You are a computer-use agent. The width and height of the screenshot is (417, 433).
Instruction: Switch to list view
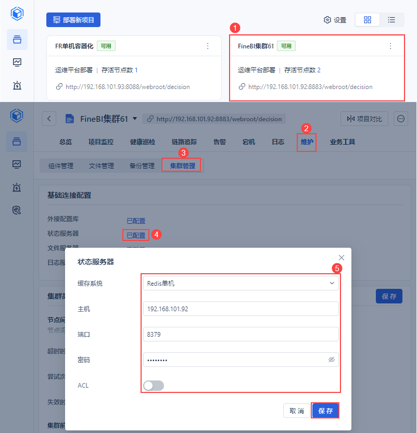tap(391, 20)
